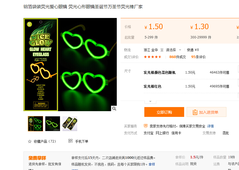The image size is (239, 170).
Task: Select the third packaged product thumbnail
Action: pos(70,124)
